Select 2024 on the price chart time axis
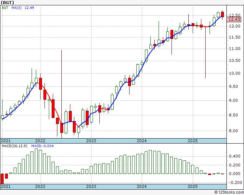Screen dimensions: 244x195 tap(142, 141)
